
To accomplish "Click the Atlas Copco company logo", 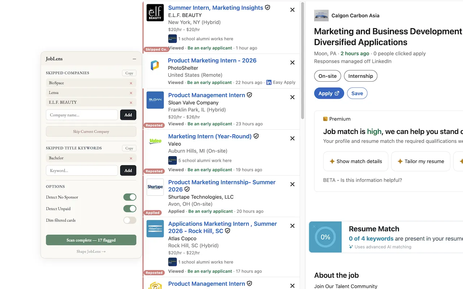I will tap(155, 229).
